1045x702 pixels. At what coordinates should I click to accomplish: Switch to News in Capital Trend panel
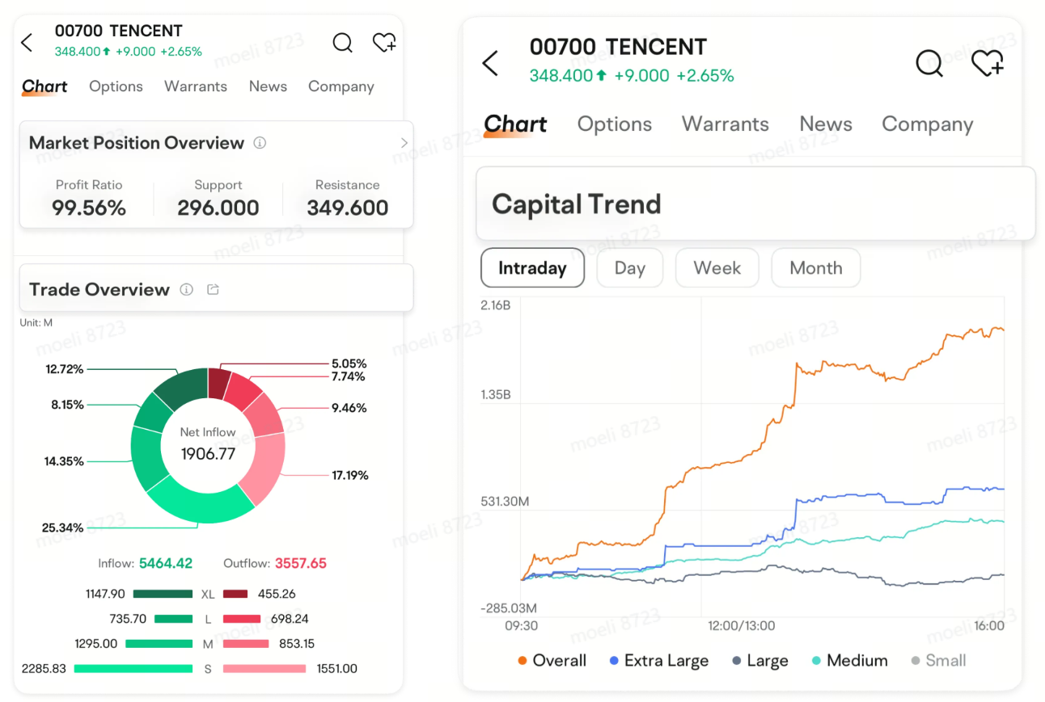tap(826, 124)
